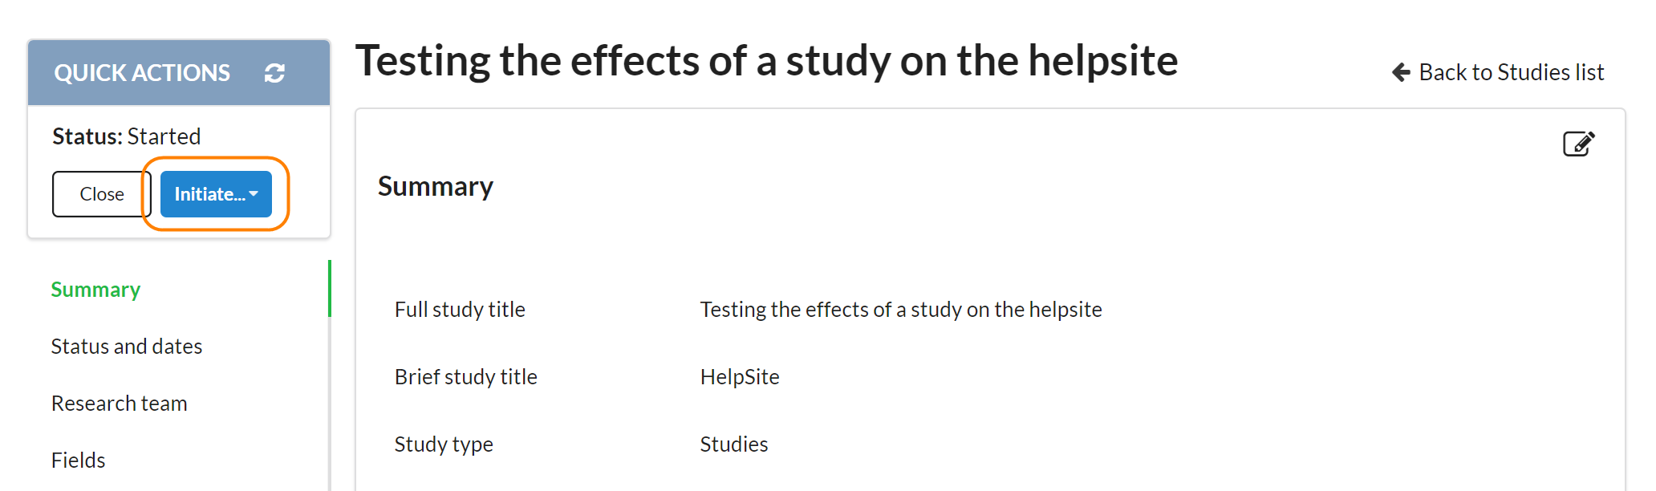Click the study page title heading
The width and height of the screenshot is (1656, 491).
pos(766,61)
